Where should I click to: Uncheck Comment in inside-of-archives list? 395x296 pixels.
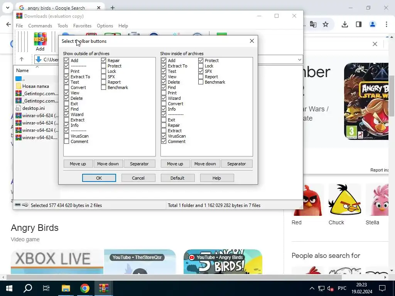(x=164, y=141)
